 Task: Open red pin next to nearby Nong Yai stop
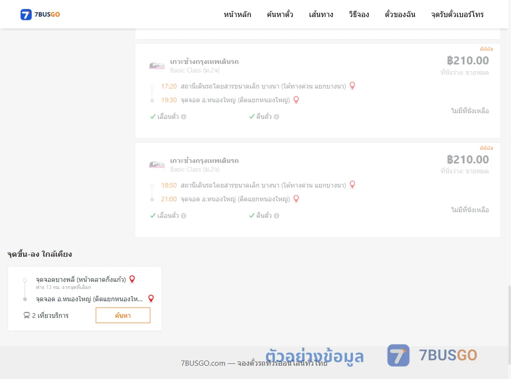151,298
